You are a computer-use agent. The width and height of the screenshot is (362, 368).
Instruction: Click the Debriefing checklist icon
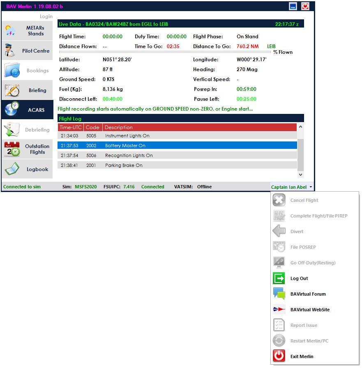(12, 130)
